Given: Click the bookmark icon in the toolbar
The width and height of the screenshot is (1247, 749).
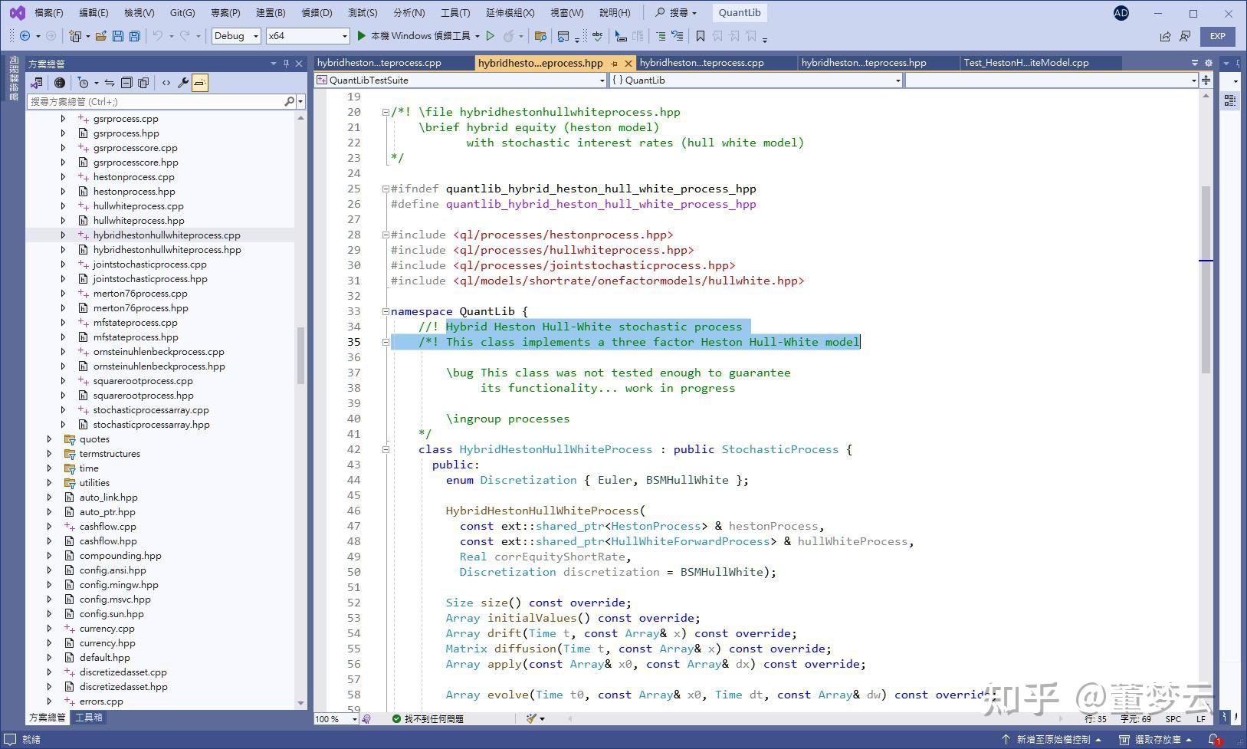Looking at the screenshot, I should tap(700, 36).
